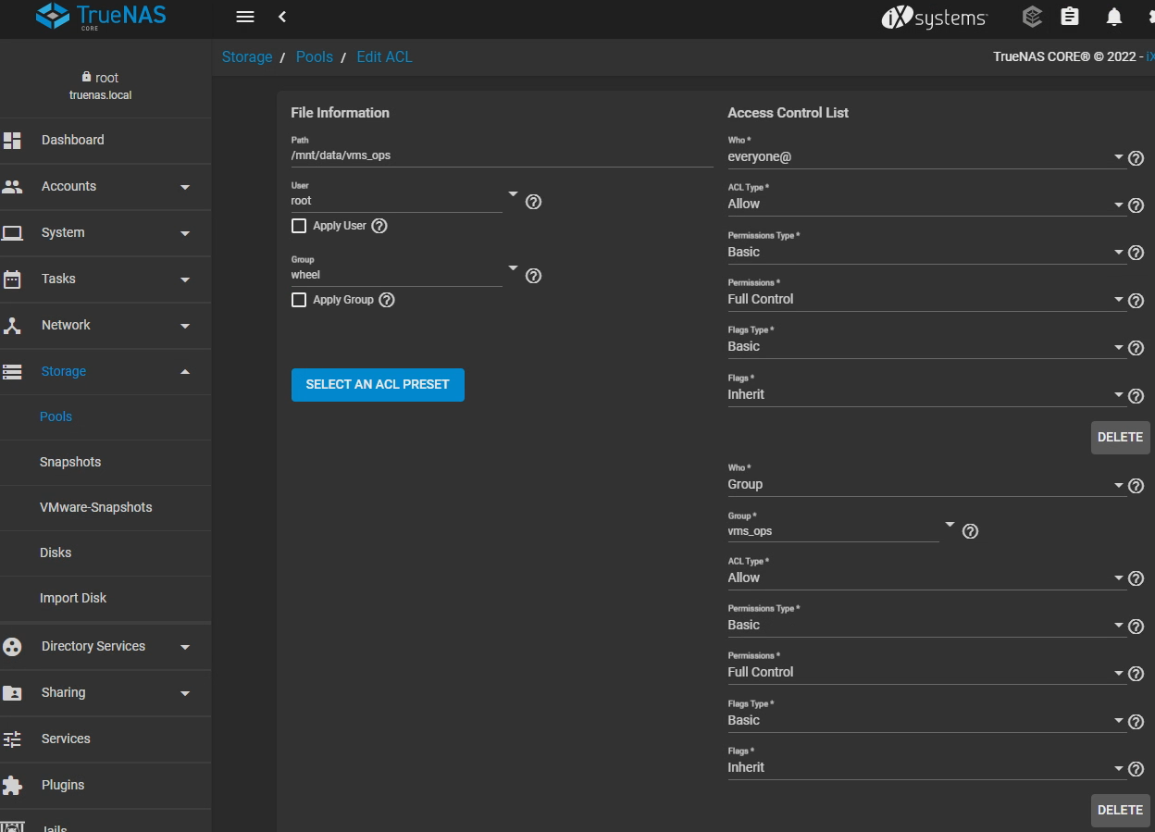The width and height of the screenshot is (1155, 832).
Task: Open help for Apply User
Action: coord(379,226)
